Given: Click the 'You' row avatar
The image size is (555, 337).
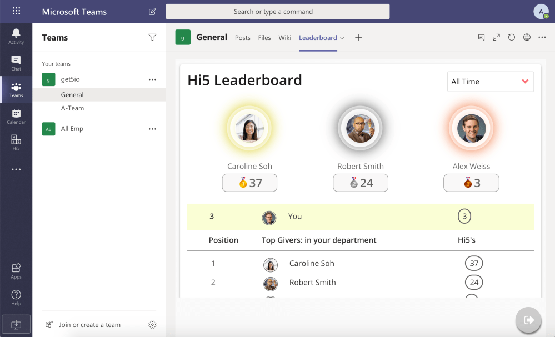Looking at the screenshot, I should [x=269, y=218].
